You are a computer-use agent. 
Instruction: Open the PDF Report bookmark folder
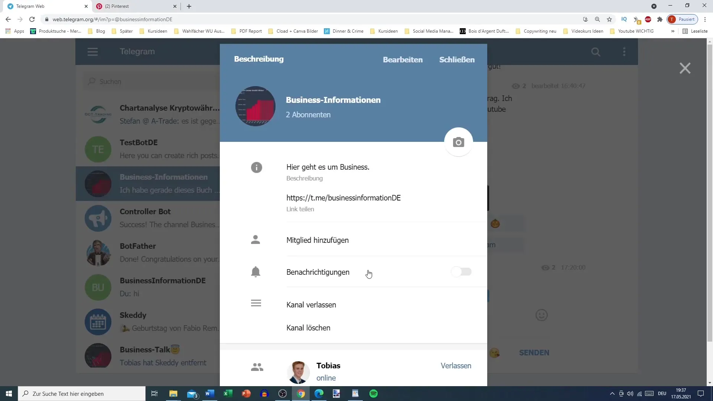tap(247, 31)
